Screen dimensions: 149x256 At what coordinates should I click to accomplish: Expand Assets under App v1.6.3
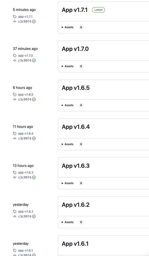point(68,183)
